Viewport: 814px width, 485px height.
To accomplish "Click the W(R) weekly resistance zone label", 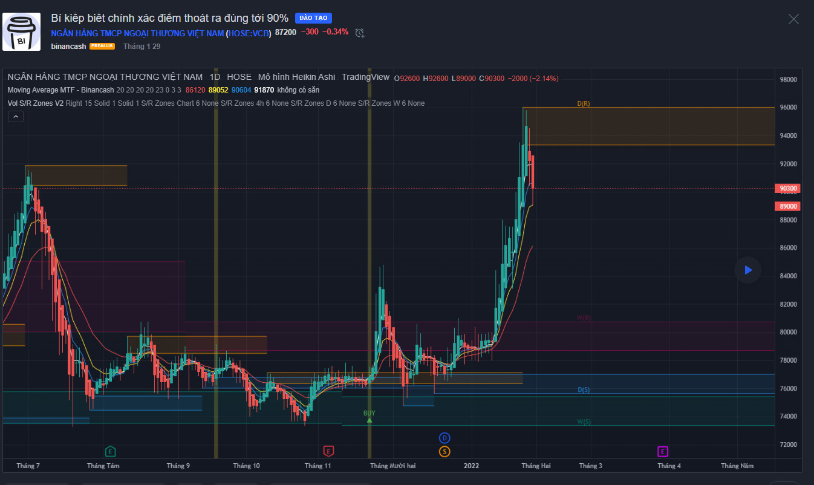I will [x=584, y=318].
